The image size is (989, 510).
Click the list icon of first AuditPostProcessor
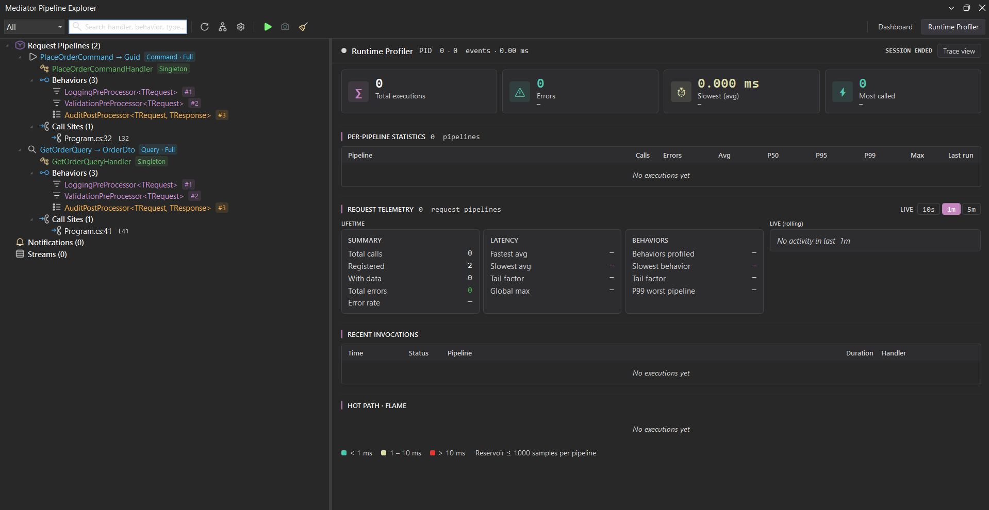[57, 115]
